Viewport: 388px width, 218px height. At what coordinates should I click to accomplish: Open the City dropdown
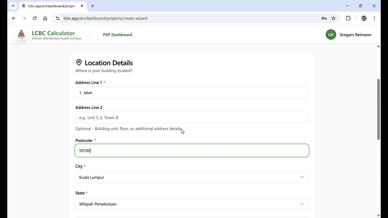pyautogui.click(x=192, y=177)
